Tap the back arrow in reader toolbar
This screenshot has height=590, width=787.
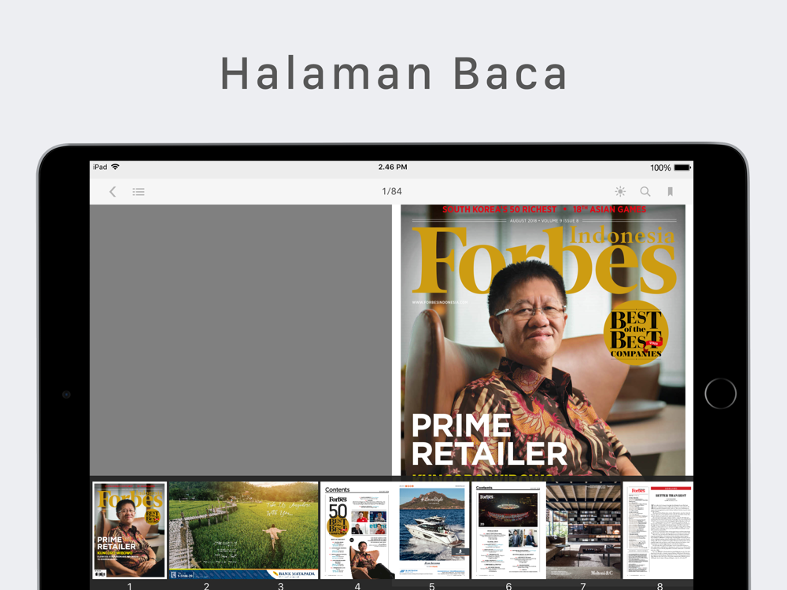click(113, 192)
